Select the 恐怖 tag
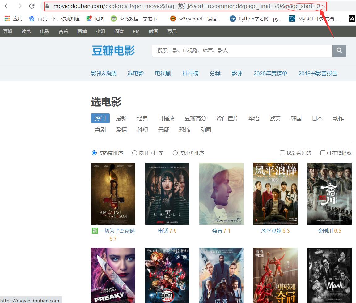The height and width of the screenshot is (303, 356). pos(184,130)
